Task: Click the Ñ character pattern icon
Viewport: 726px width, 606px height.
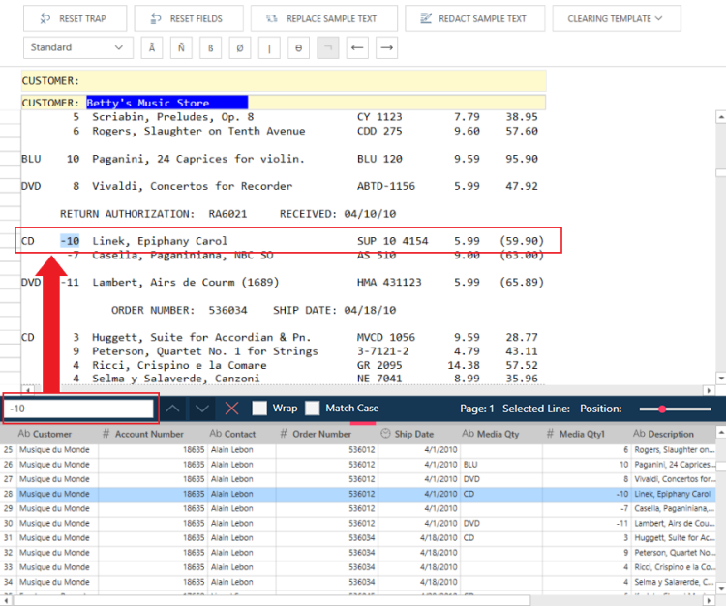Action: (181, 47)
